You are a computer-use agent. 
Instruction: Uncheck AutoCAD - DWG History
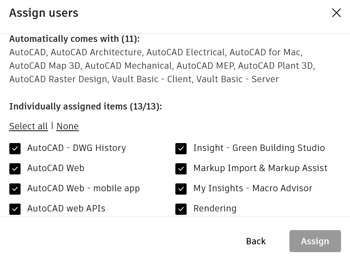pyautogui.click(x=15, y=149)
